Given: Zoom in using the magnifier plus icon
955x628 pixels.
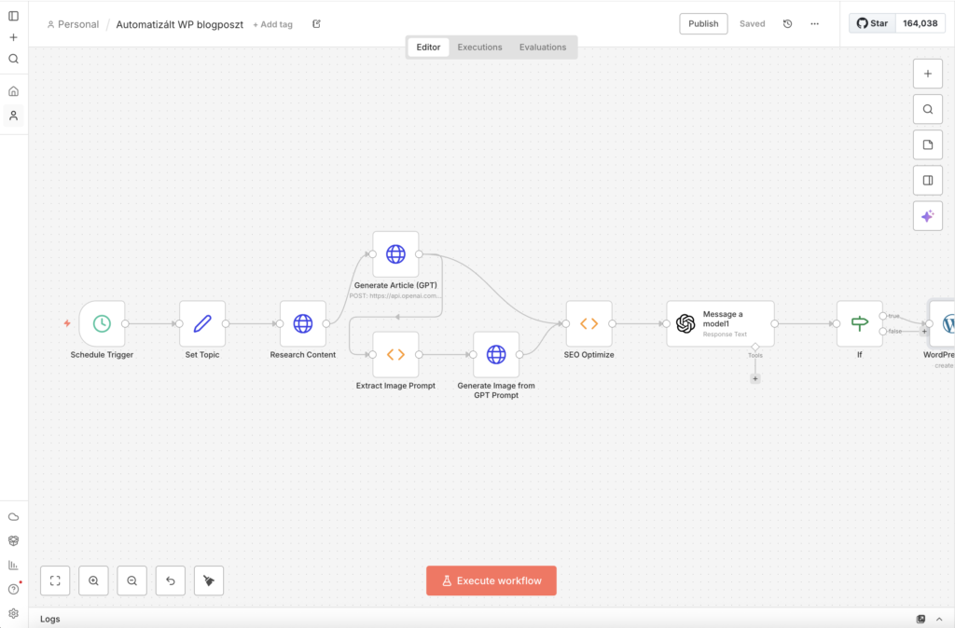Looking at the screenshot, I should 93,580.
